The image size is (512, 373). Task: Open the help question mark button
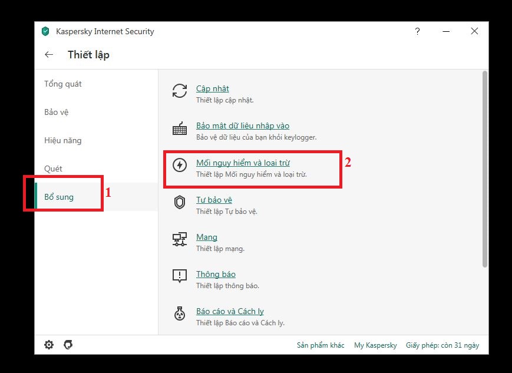(417, 31)
